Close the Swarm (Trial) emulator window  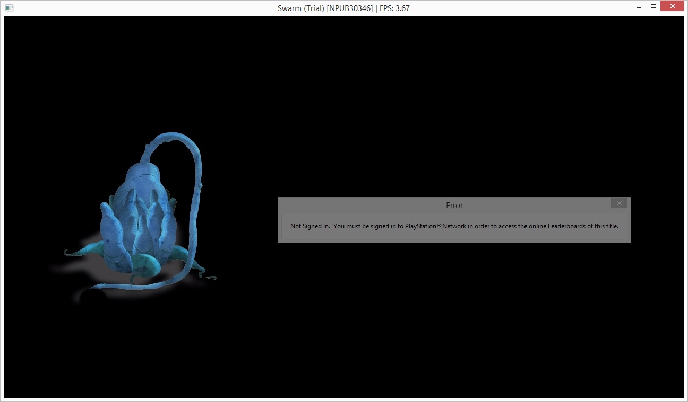pyautogui.click(x=672, y=6)
